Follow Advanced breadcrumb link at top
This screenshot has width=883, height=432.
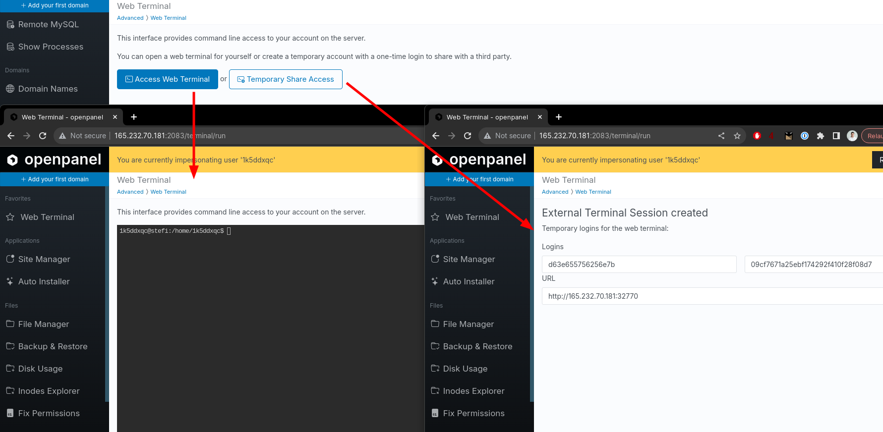[130, 18]
